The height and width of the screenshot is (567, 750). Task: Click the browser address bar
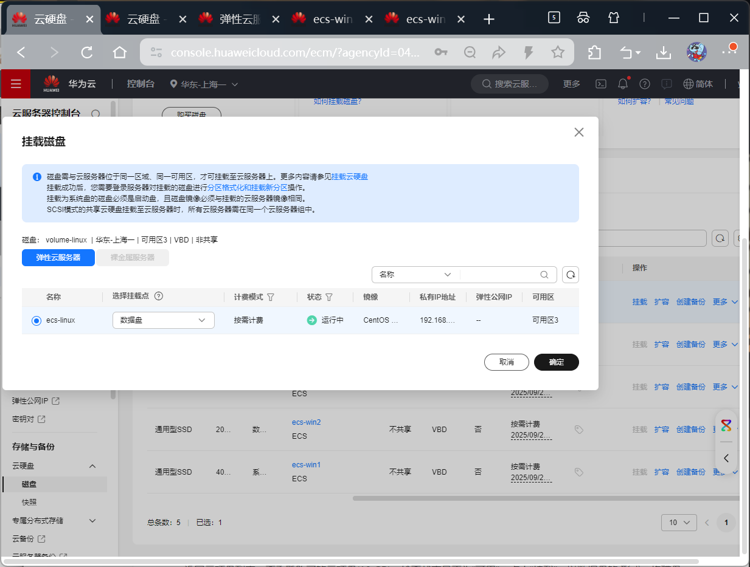coord(295,53)
